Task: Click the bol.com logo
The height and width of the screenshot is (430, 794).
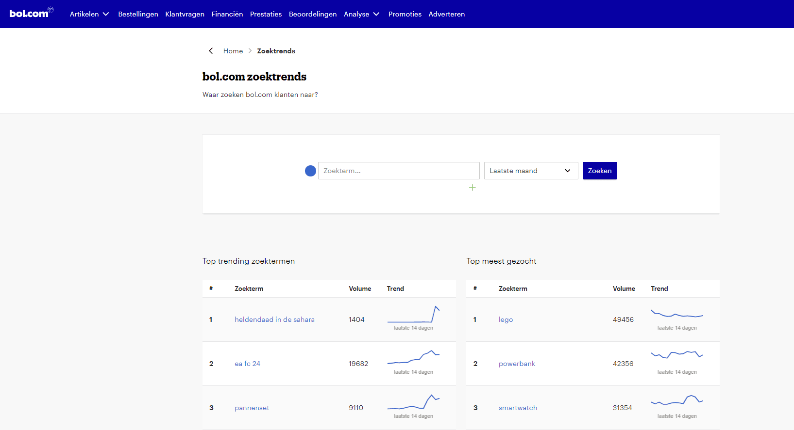Action: click(31, 13)
